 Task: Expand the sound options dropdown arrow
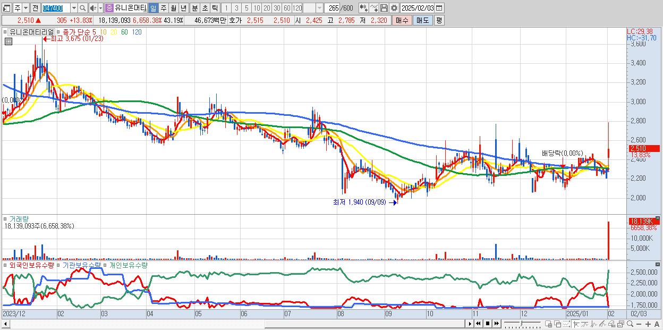click(x=100, y=8)
